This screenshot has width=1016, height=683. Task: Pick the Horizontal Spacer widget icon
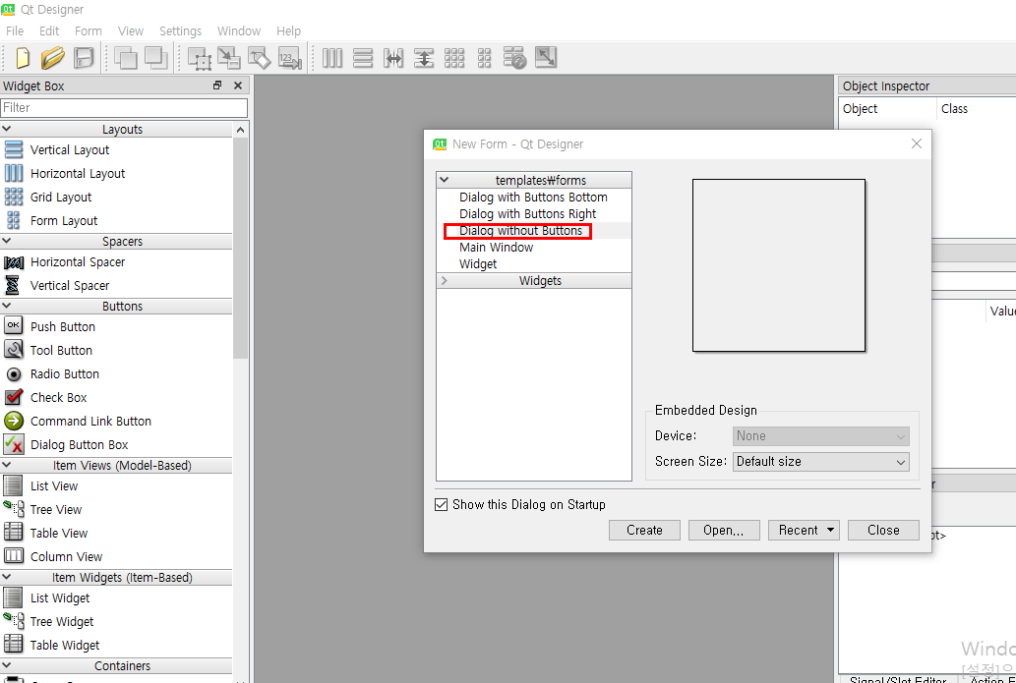14,262
